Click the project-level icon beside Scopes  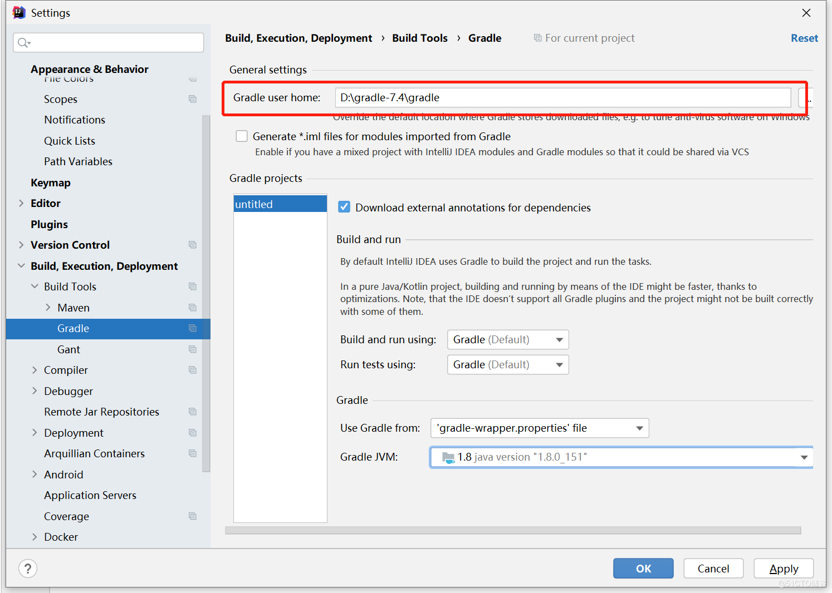(x=193, y=99)
